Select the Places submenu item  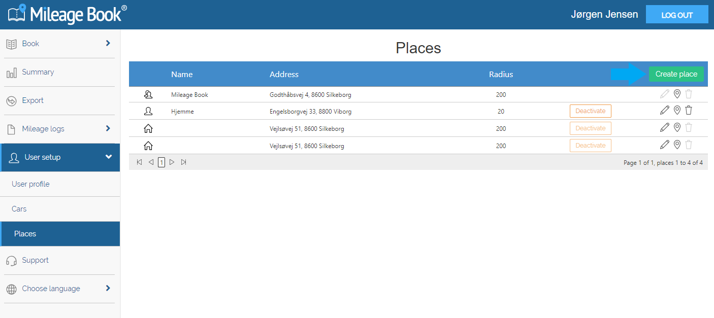coord(60,234)
